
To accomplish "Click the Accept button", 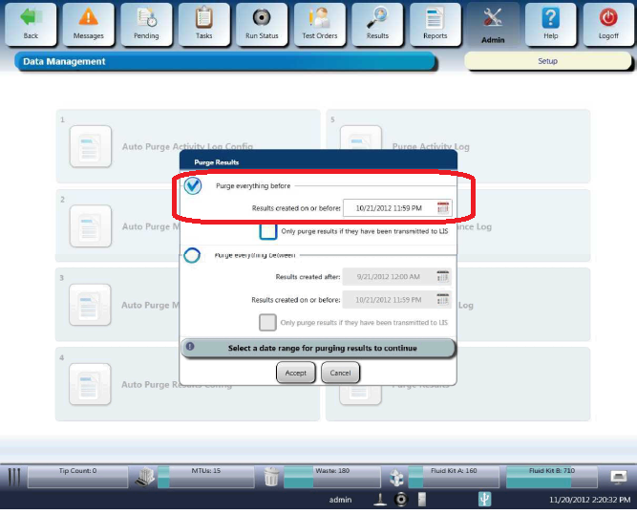I will [x=296, y=373].
